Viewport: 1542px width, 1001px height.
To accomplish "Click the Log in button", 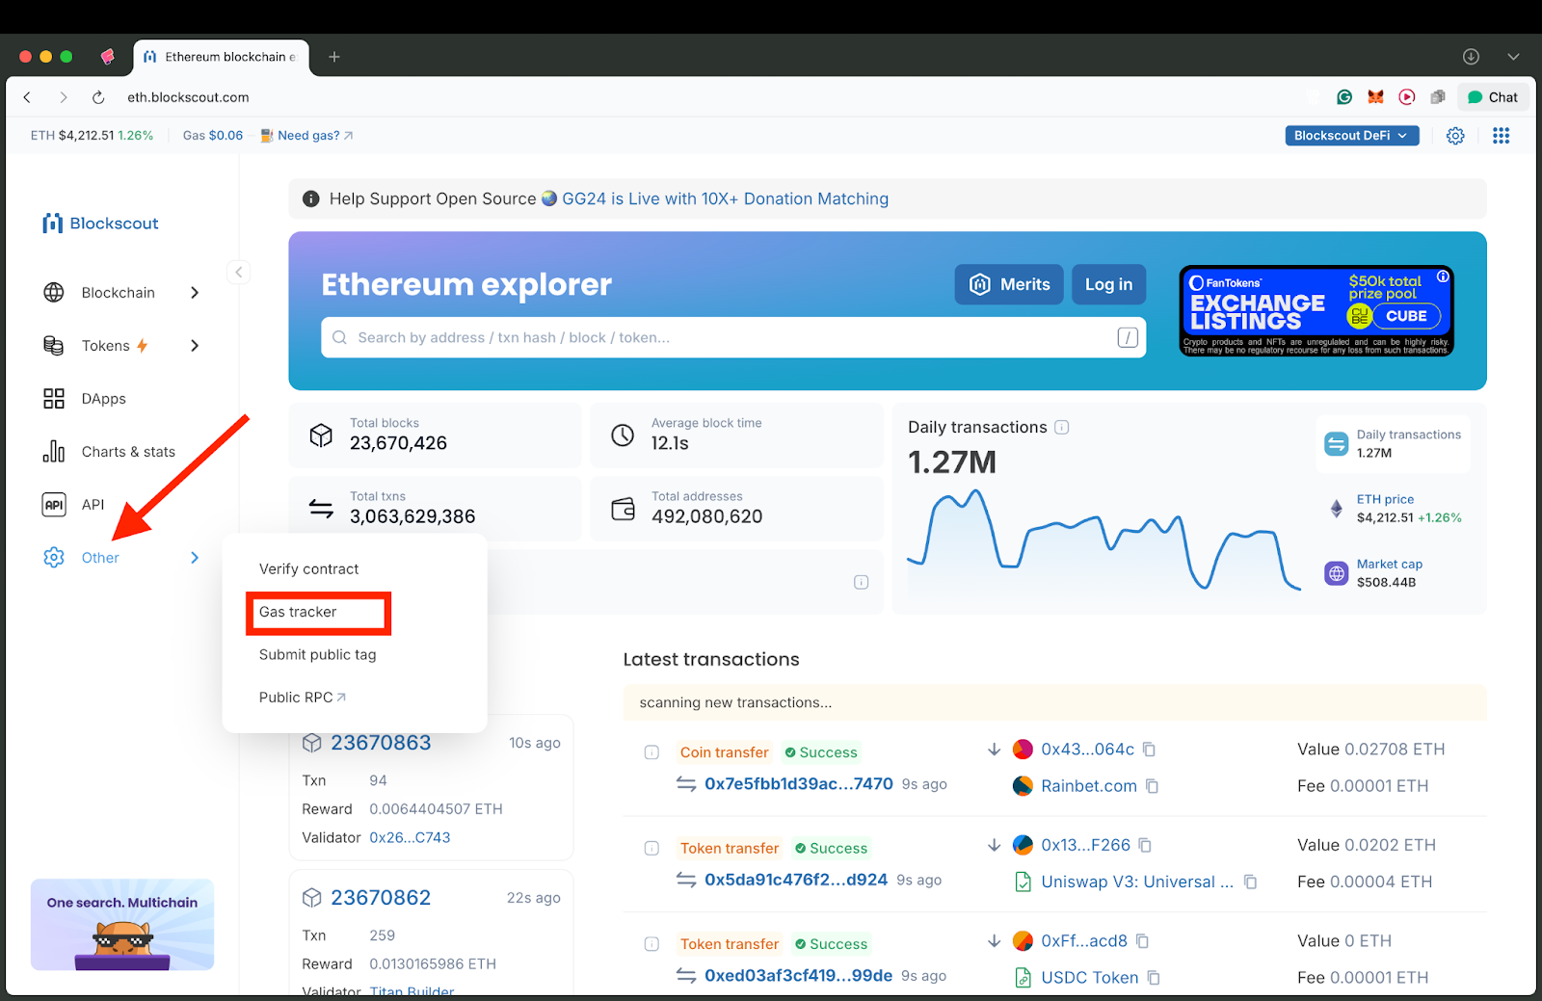I will pos(1107,284).
